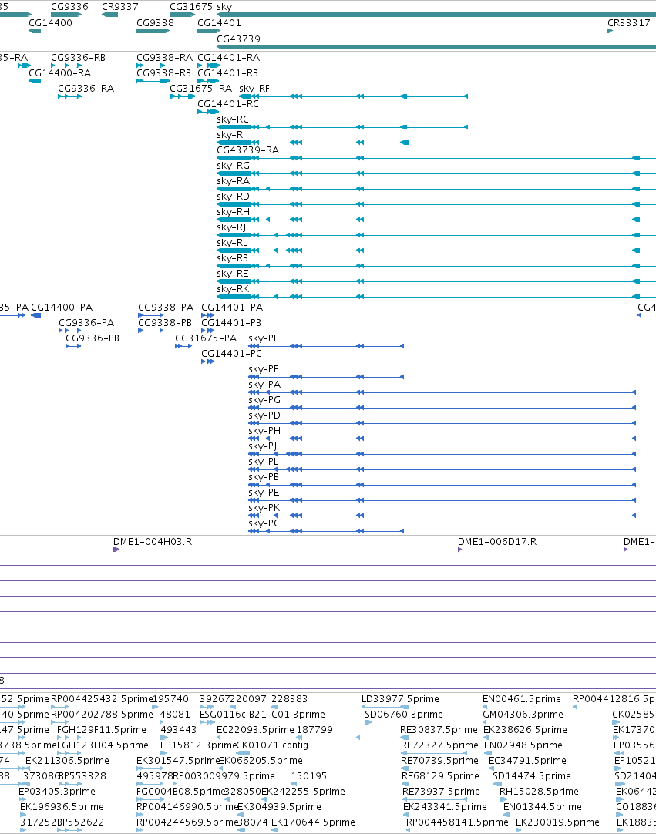Click the CR33317 gene label
This screenshot has width=656, height=834.
[629, 23]
